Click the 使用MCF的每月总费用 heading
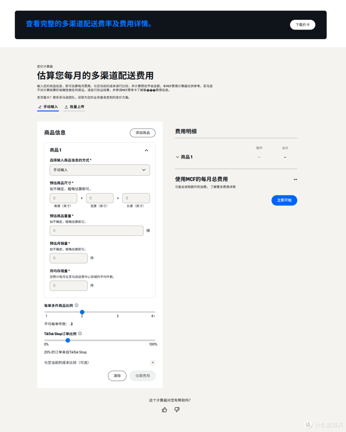346x432 pixels. pos(201,179)
